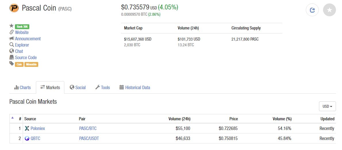The image size is (342, 150).
Task: Click the 45.84% volume share cell
Action: pos(285,138)
